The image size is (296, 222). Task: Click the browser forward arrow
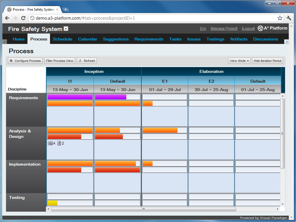pyautogui.click(x=15, y=18)
